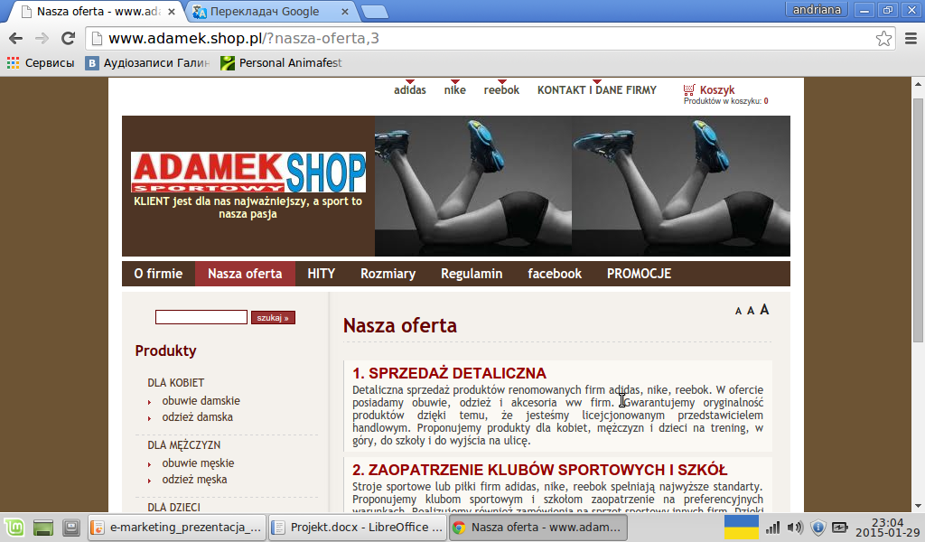This screenshot has width=925, height=542.
Task: Expand the reebok brand menu
Action: [x=501, y=90]
